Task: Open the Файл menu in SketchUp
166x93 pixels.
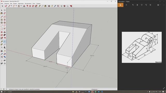Action: coord(2,3)
